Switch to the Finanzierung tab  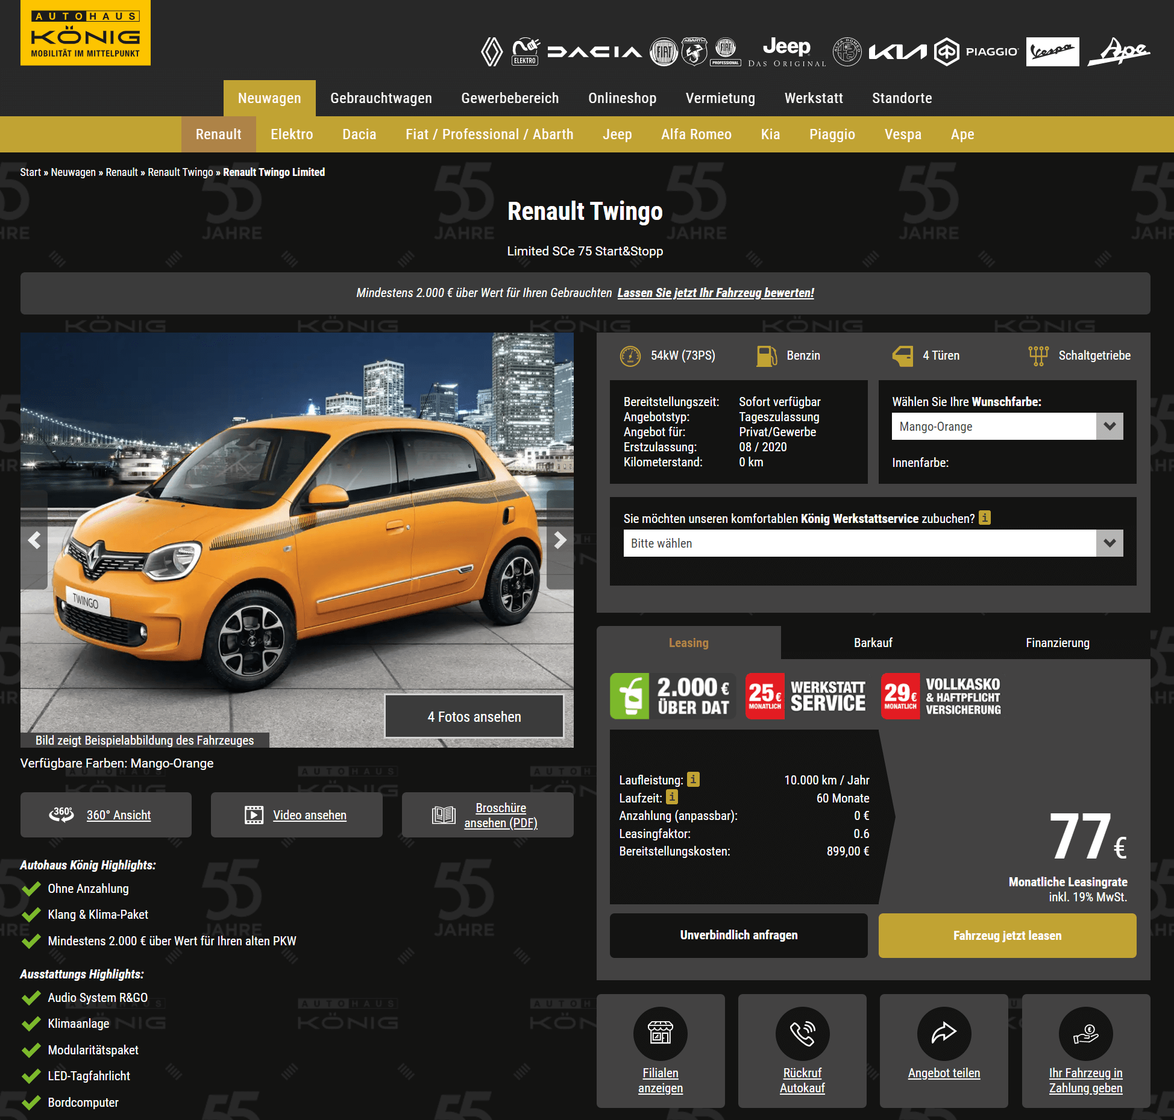tap(1058, 643)
